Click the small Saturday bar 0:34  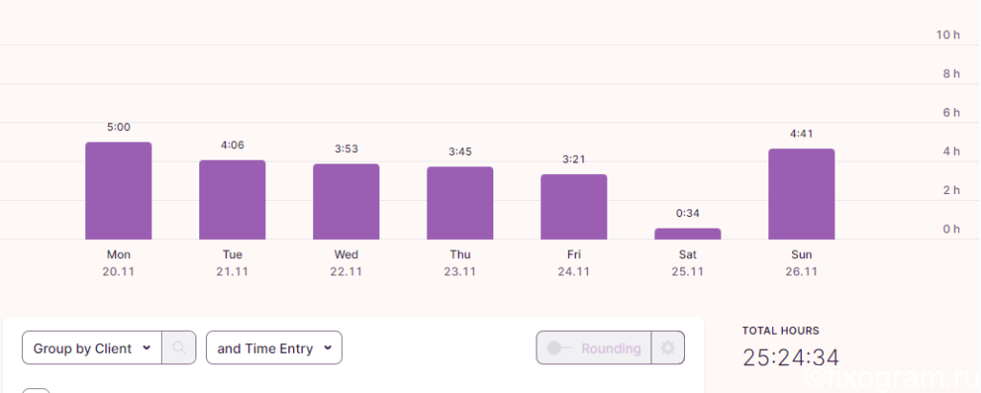pos(688,233)
